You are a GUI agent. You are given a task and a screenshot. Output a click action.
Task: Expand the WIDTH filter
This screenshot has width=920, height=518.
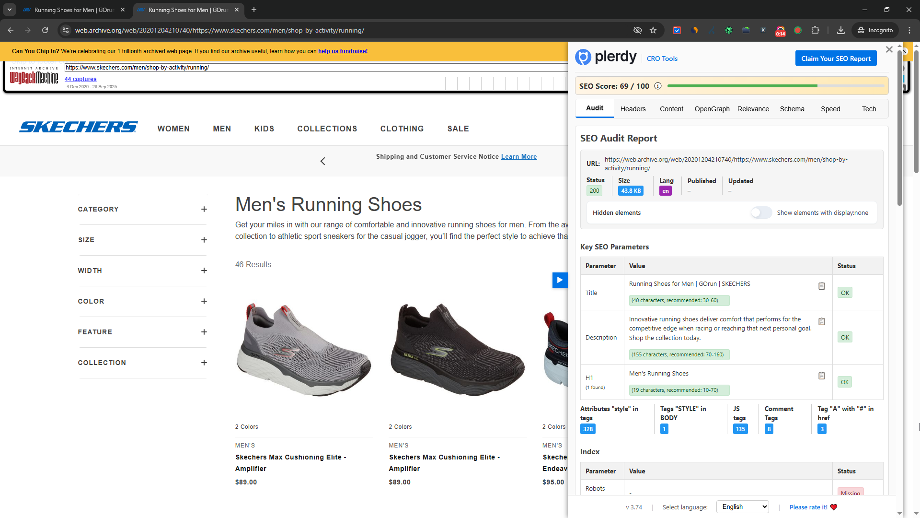[x=204, y=271]
